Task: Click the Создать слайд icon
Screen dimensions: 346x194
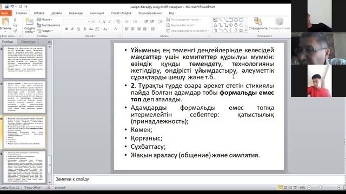Action: (29, 22)
